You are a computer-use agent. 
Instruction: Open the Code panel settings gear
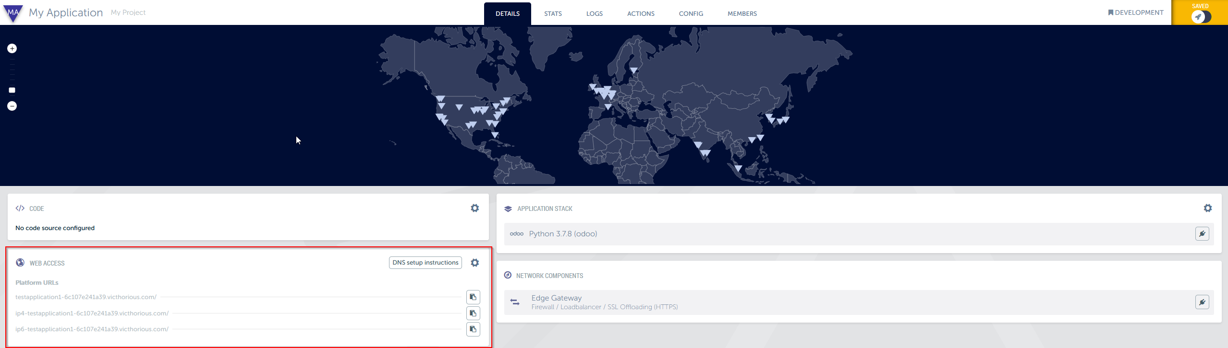coord(474,208)
